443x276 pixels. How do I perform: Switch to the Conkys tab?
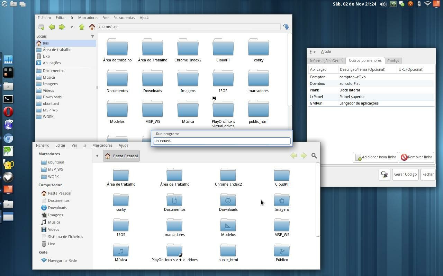pos(393,61)
